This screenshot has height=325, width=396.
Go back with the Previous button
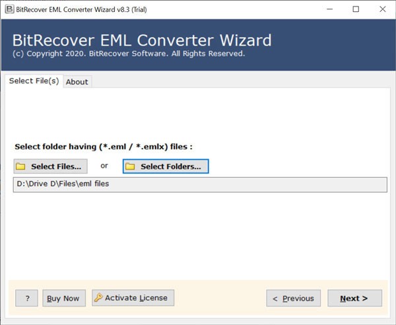293,298
